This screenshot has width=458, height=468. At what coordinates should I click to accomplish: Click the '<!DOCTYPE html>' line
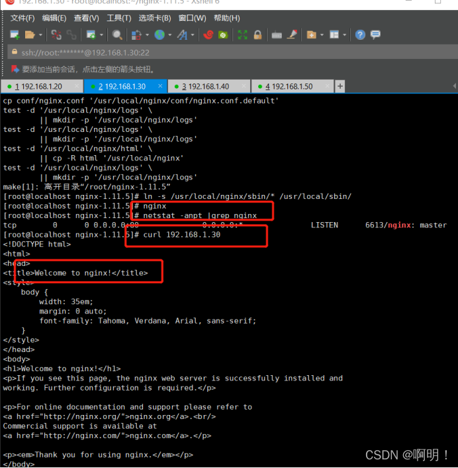(x=37, y=244)
